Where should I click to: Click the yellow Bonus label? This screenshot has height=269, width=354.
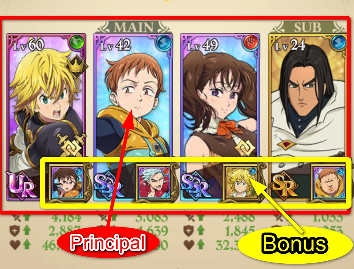point(295,244)
